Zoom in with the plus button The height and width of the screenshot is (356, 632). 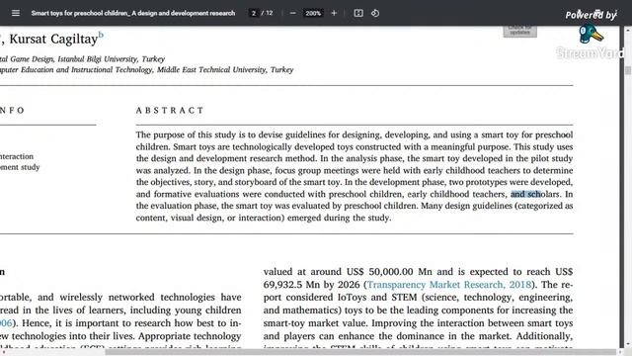(x=334, y=13)
